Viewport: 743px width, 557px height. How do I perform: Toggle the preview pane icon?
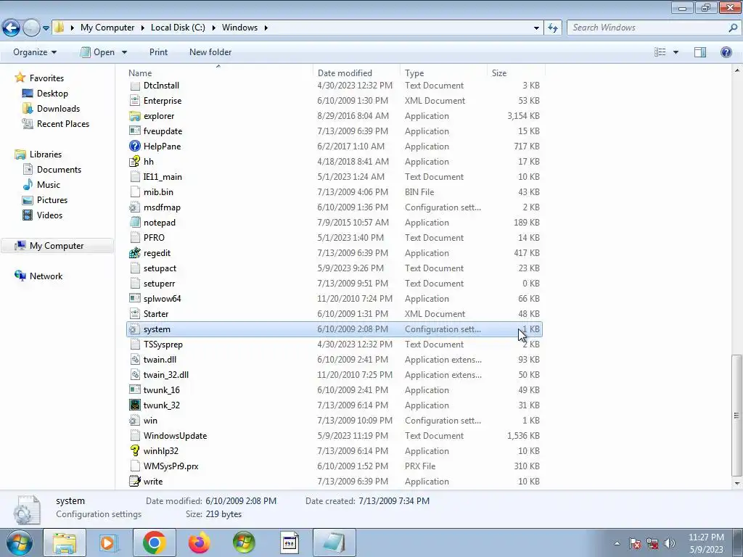click(700, 52)
